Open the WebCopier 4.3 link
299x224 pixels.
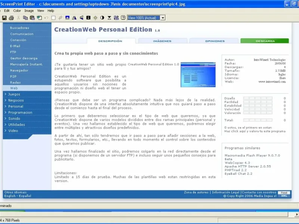pyautogui.click(x=237, y=163)
